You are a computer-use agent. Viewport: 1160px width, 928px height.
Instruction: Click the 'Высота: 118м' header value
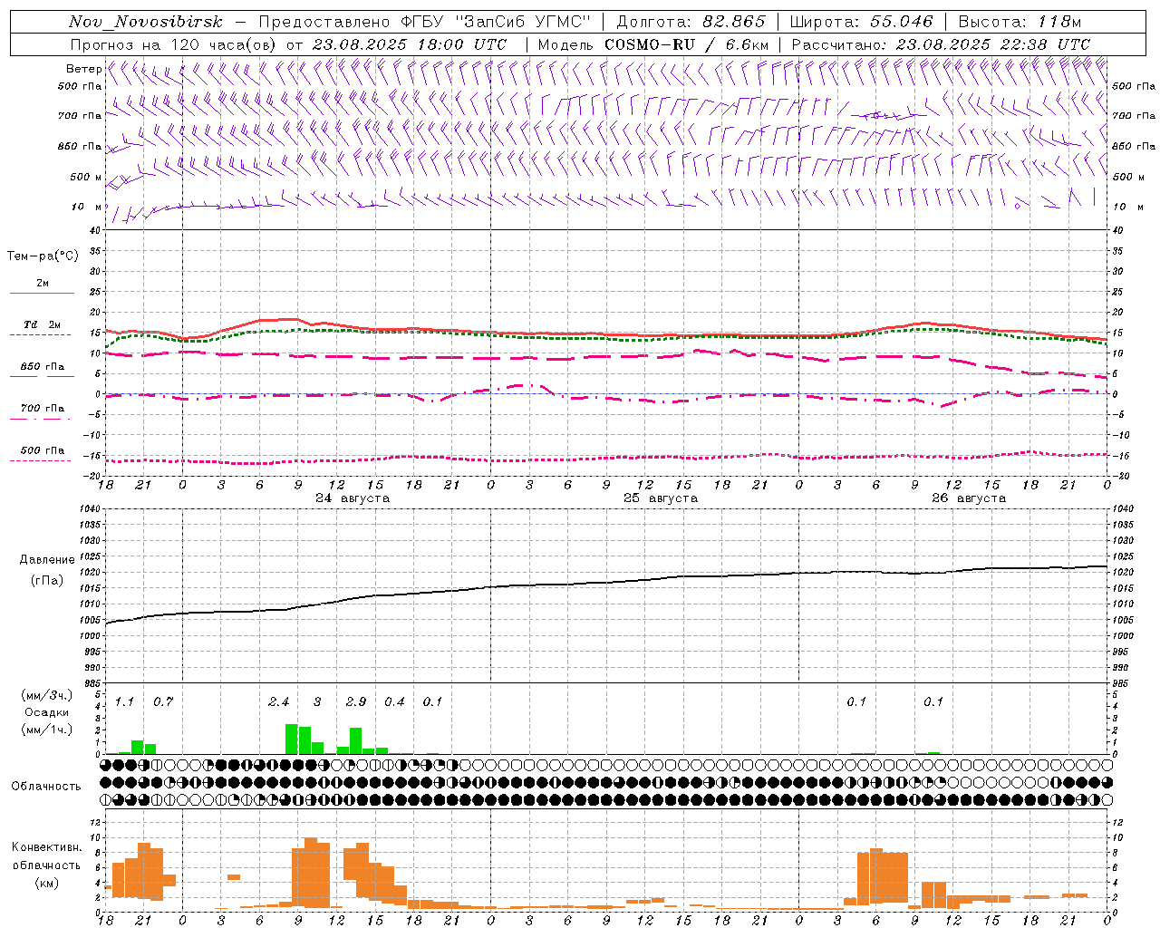pyautogui.click(x=1020, y=23)
